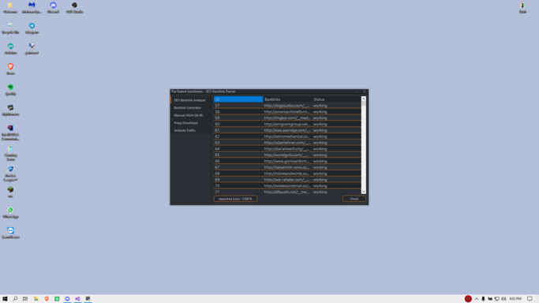539x303 pixels.
Task: Open the yellow folder icon at desktop top-left
Action: tap(10, 8)
